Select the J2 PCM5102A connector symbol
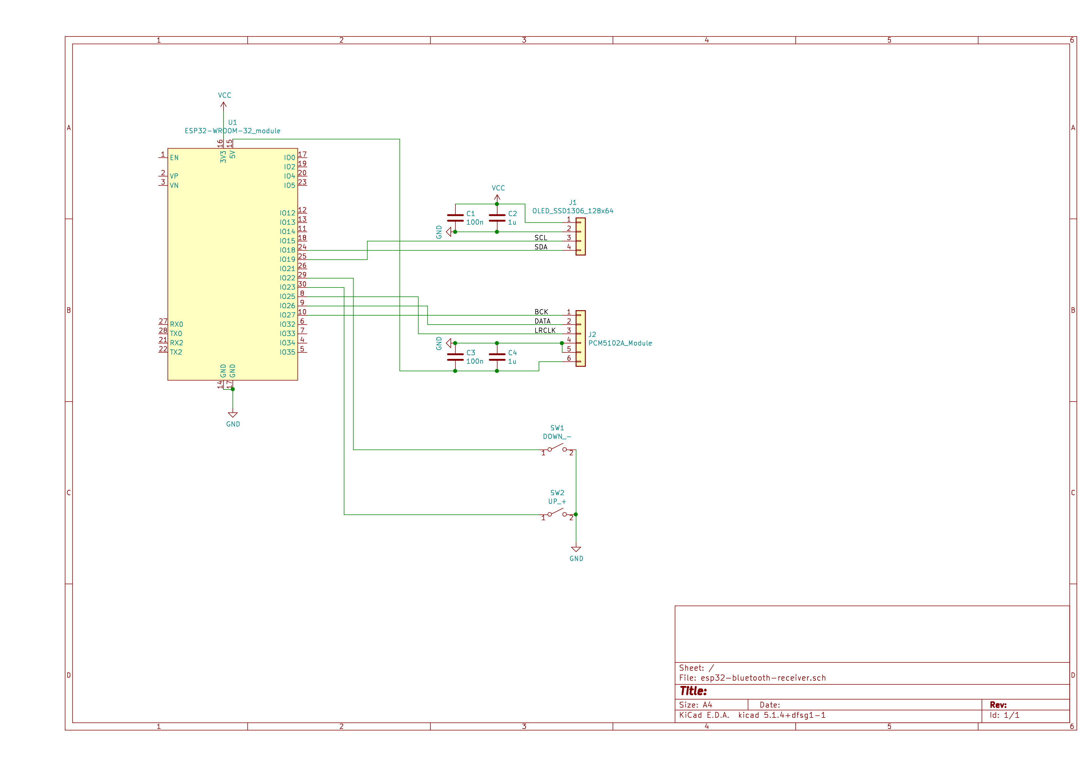 coord(580,338)
